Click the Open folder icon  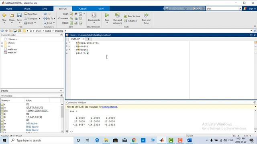12,15
